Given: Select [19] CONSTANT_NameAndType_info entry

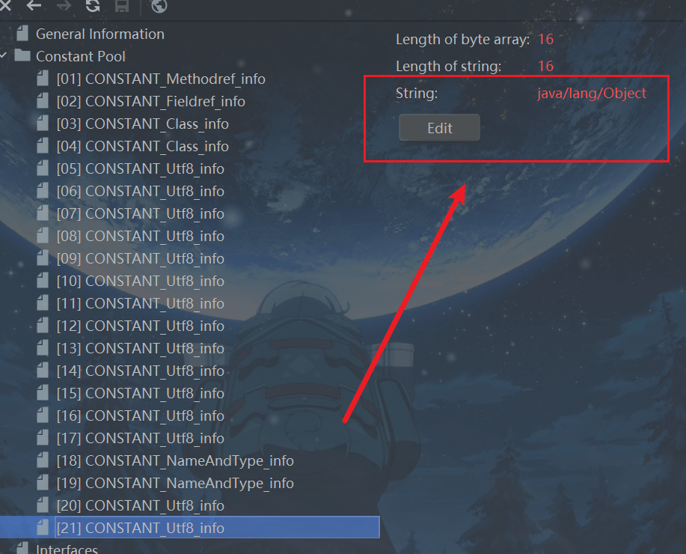Looking at the screenshot, I should (175, 483).
